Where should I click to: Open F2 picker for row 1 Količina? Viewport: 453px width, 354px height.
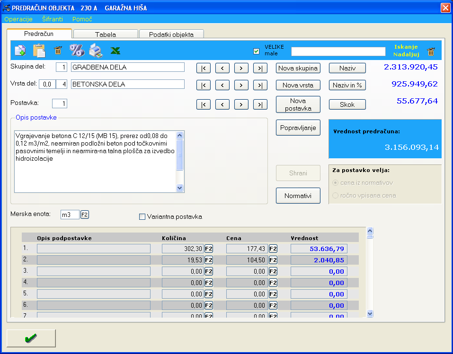209,249
